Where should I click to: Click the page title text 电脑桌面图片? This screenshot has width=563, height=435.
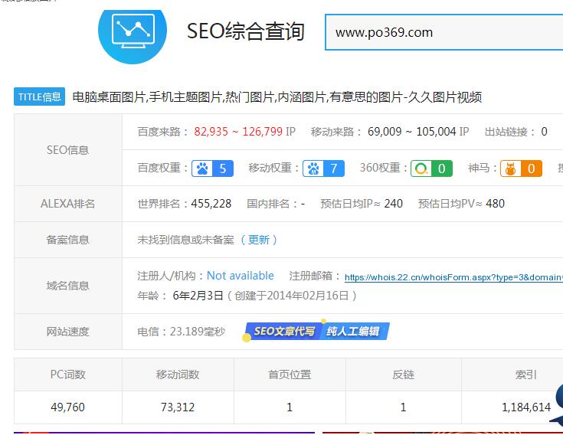(109, 97)
